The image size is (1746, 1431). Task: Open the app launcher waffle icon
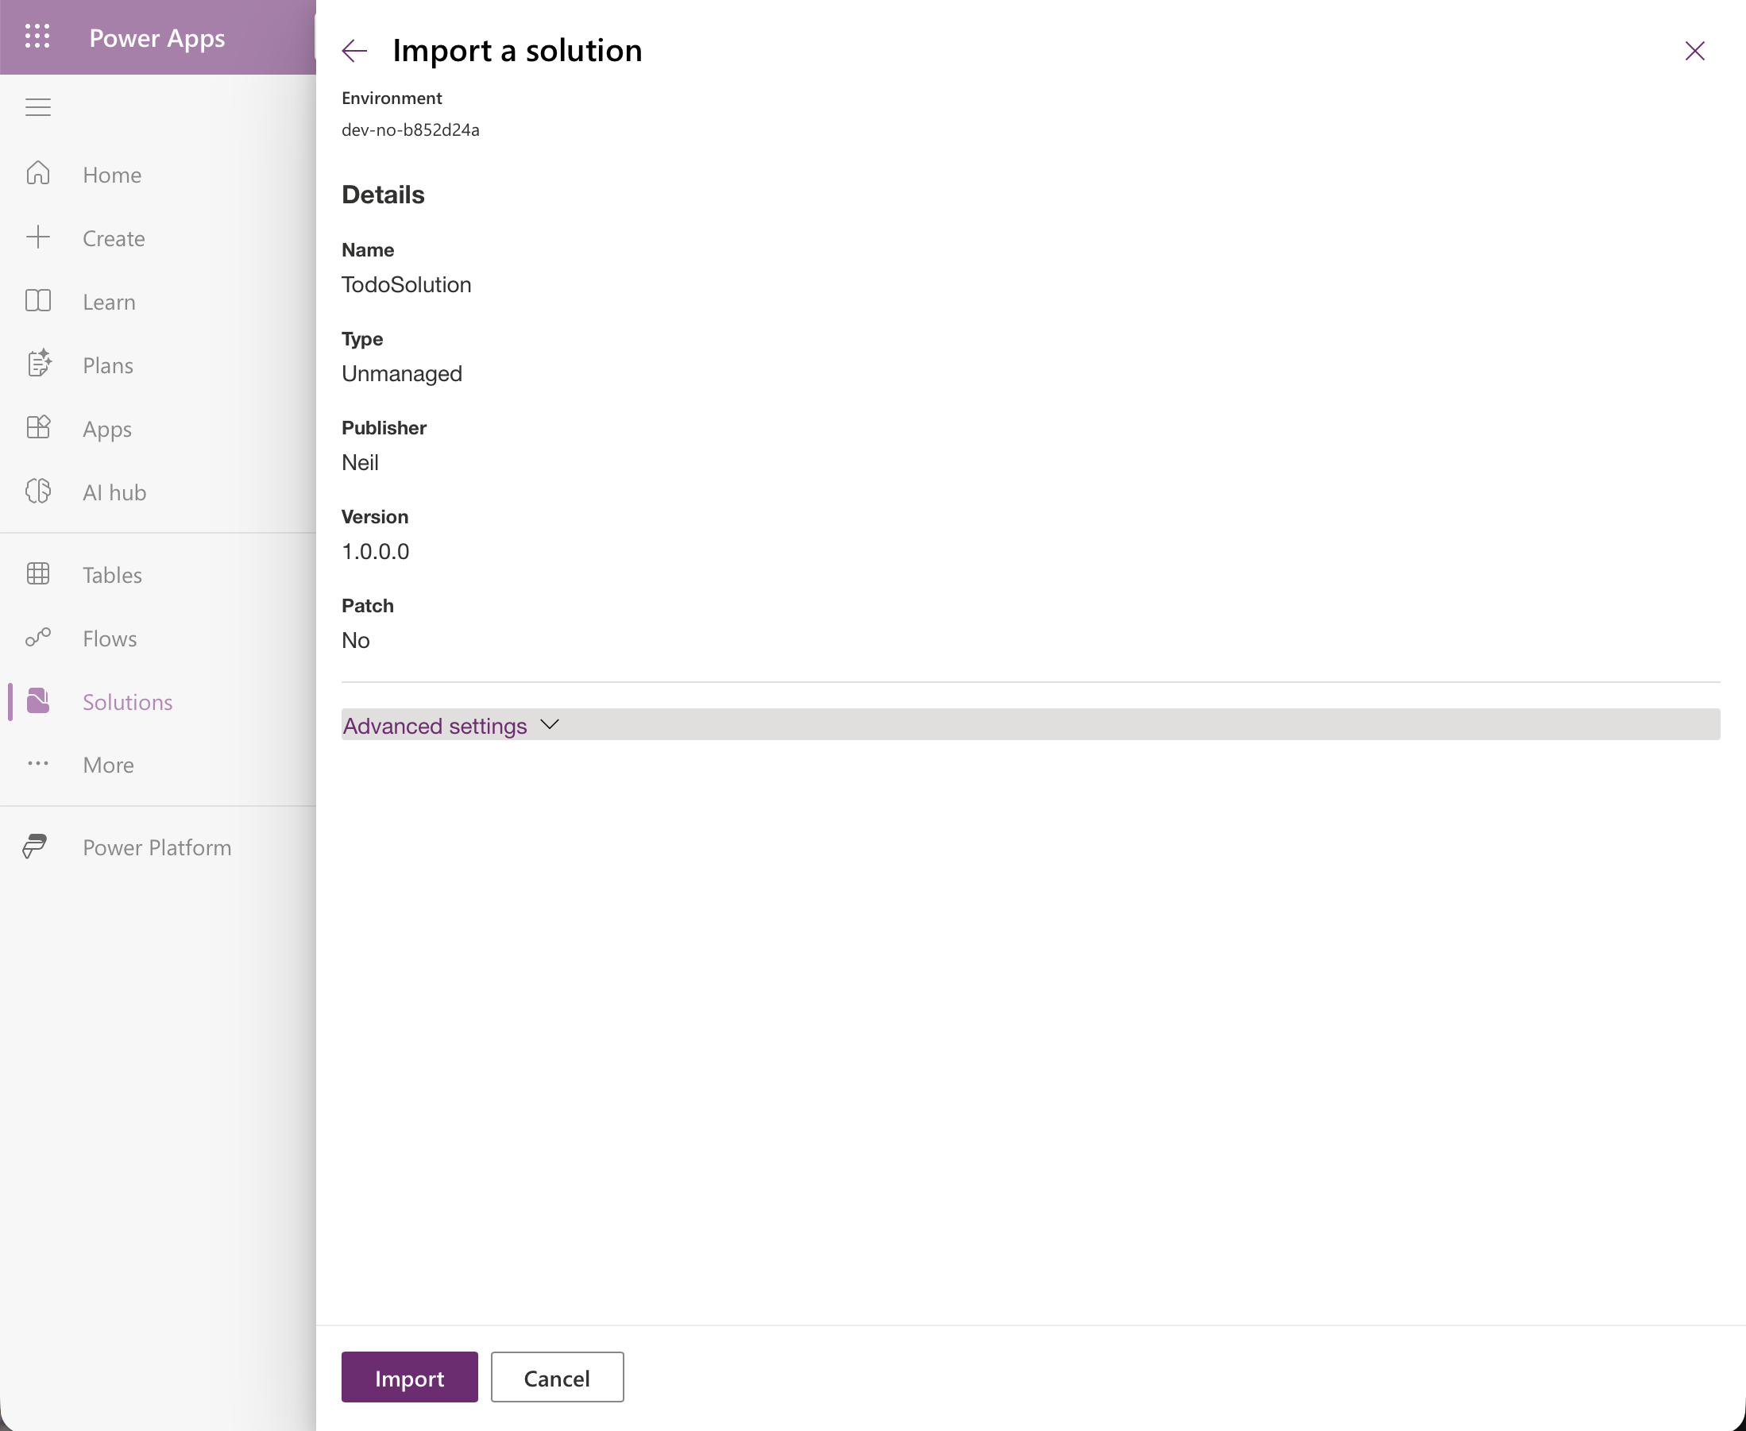[x=37, y=37]
